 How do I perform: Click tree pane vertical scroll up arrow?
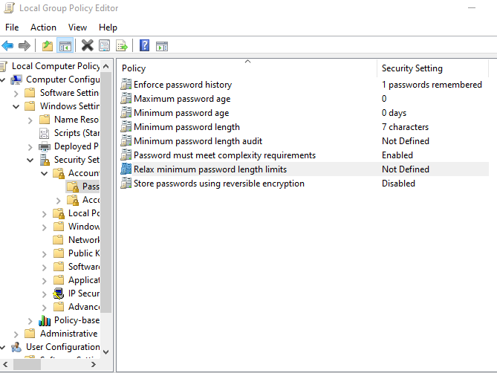pyautogui.click(x=106, y=66)
